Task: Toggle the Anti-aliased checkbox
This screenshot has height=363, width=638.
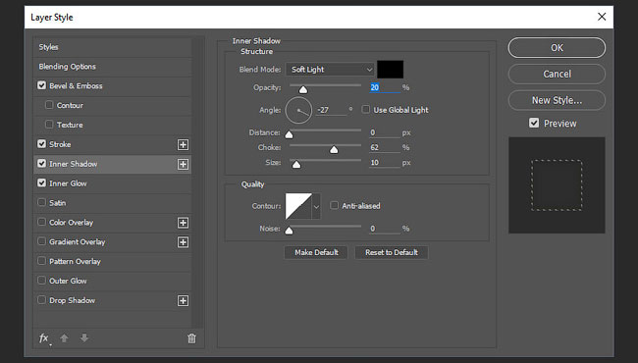Action: coord(334,205)
